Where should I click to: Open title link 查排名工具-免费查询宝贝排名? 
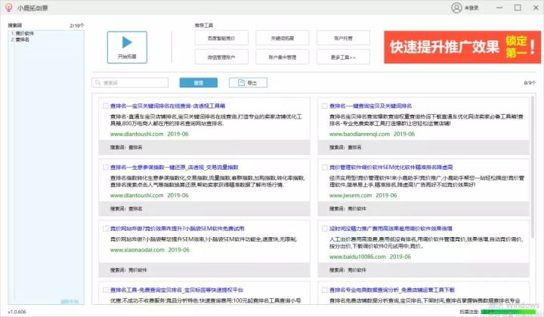pos(177,290)
